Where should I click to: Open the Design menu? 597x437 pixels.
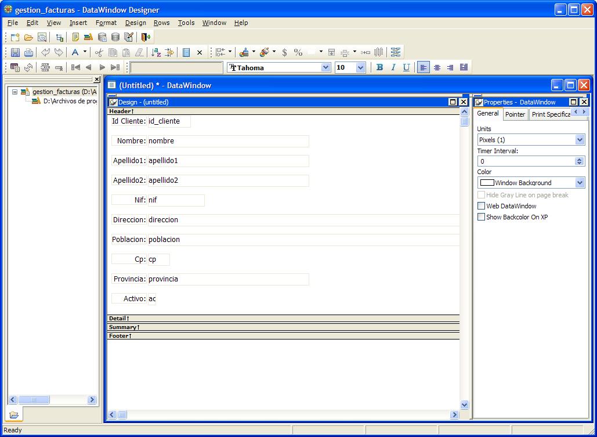[x=136, y=23]
